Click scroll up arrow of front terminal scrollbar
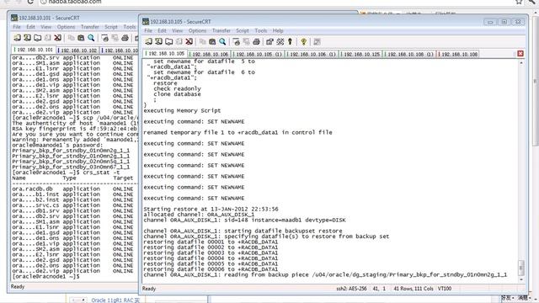The image size is (539, 303). point(521,63)
